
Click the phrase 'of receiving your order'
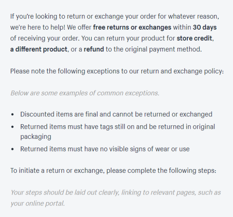tap(45, 39)
